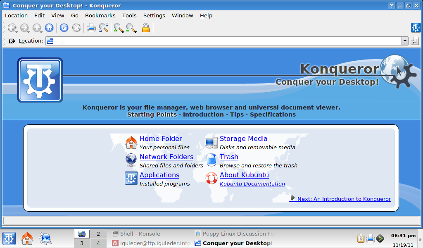Click the clock showing 06:31 pm
This screenshot has width=423, height=248.
pyautogui.click(x=403, y=236)
